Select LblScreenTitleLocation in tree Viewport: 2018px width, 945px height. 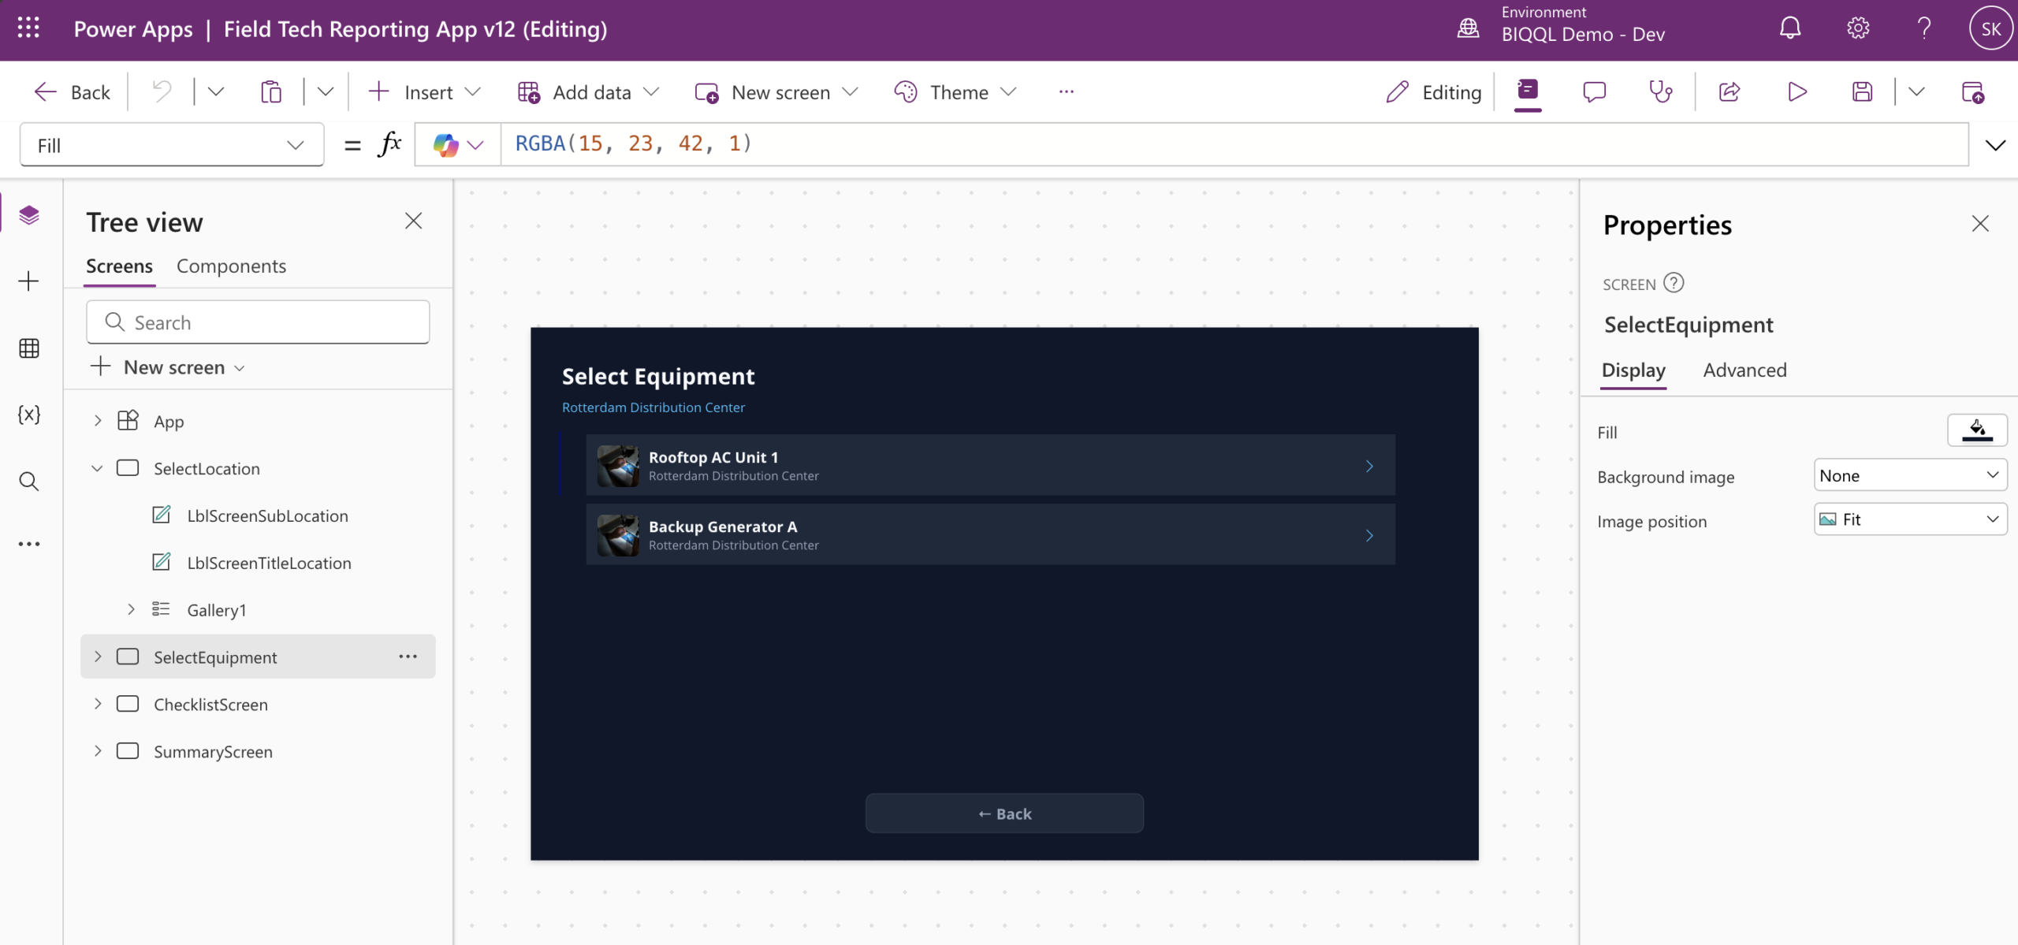(x=269, y=563)
